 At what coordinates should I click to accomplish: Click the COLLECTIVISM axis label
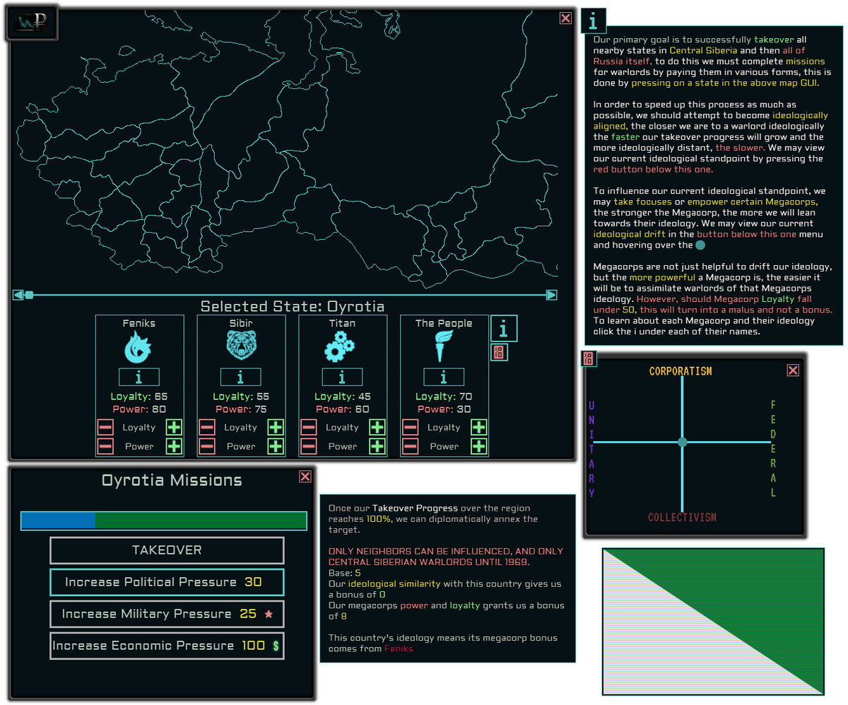(682, 518)
